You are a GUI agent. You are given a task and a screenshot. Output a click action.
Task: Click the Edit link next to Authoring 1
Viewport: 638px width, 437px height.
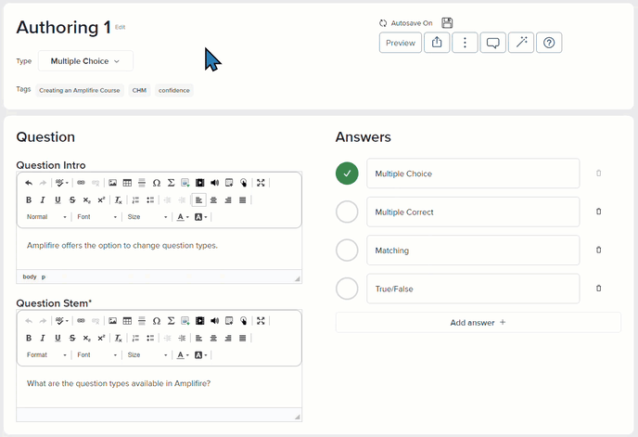pos(120,27)
